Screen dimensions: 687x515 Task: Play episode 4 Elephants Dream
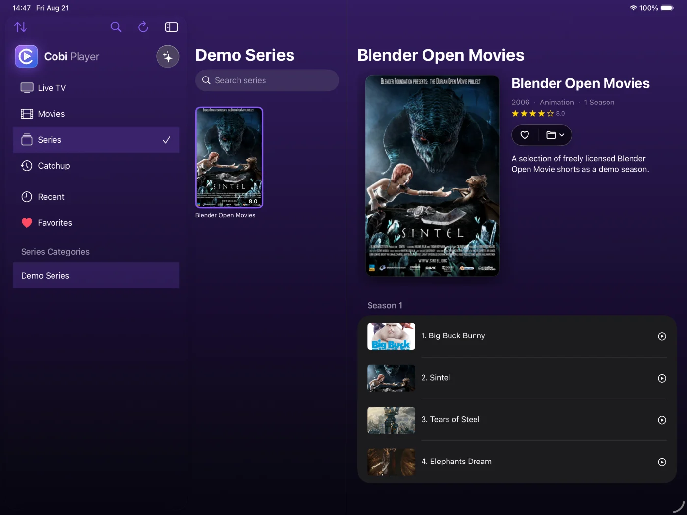(x=662, y=462)
